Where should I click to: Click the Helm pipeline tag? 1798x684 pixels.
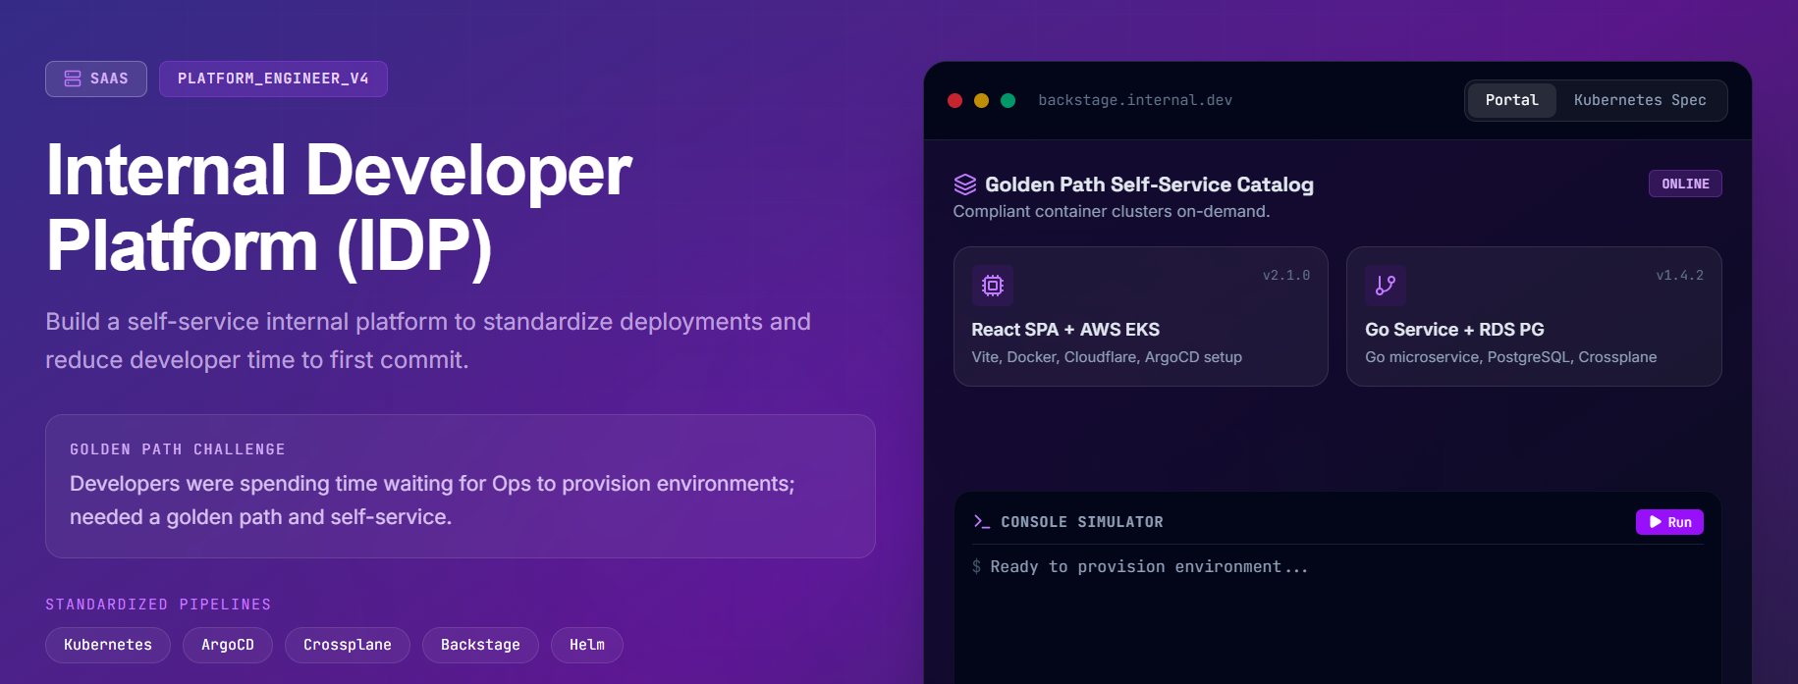pos(587,645)
